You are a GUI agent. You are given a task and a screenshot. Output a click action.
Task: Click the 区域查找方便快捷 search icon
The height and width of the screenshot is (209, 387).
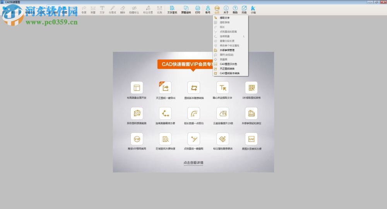point(165,139)
